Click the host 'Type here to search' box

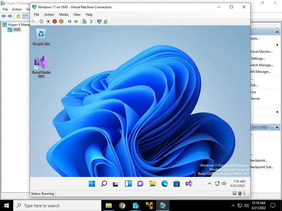(57, 206)
